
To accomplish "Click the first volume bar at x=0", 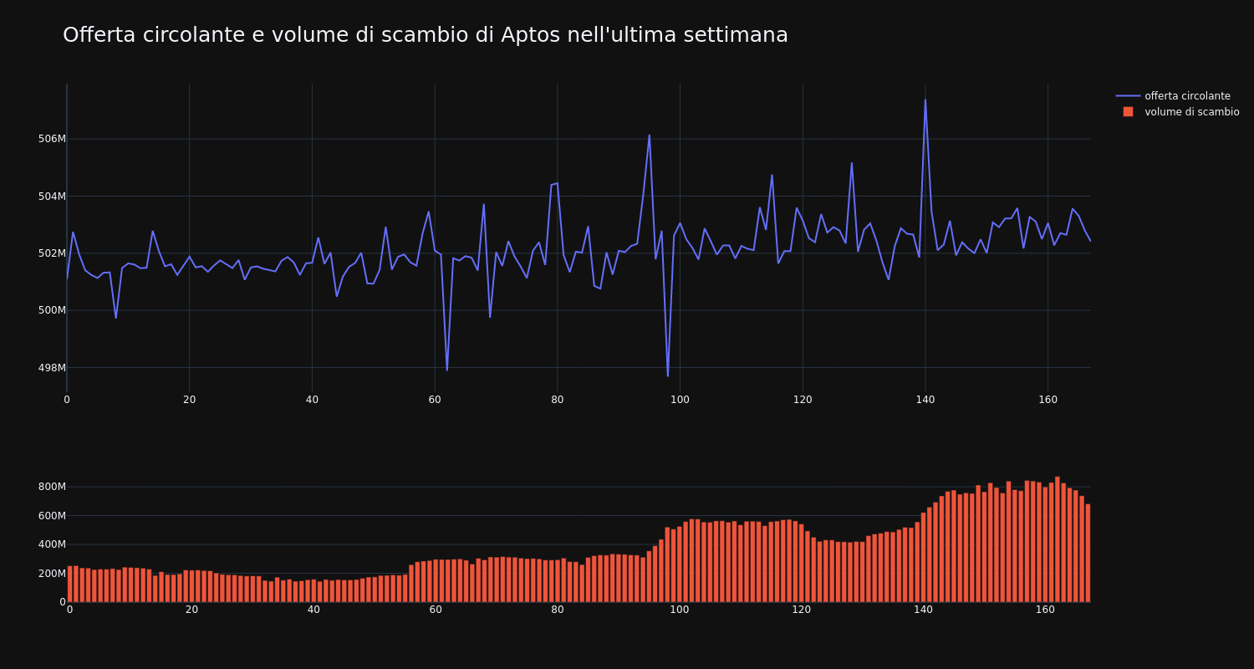I will [x=69, y=584].
